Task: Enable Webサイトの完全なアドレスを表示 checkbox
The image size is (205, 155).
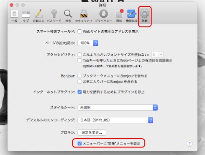Action: (79, 31)
